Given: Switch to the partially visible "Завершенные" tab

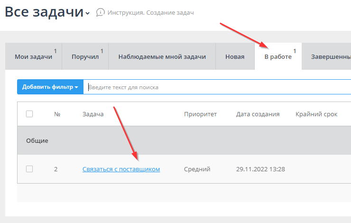Looking at the screenshot, I should (330, 57).
